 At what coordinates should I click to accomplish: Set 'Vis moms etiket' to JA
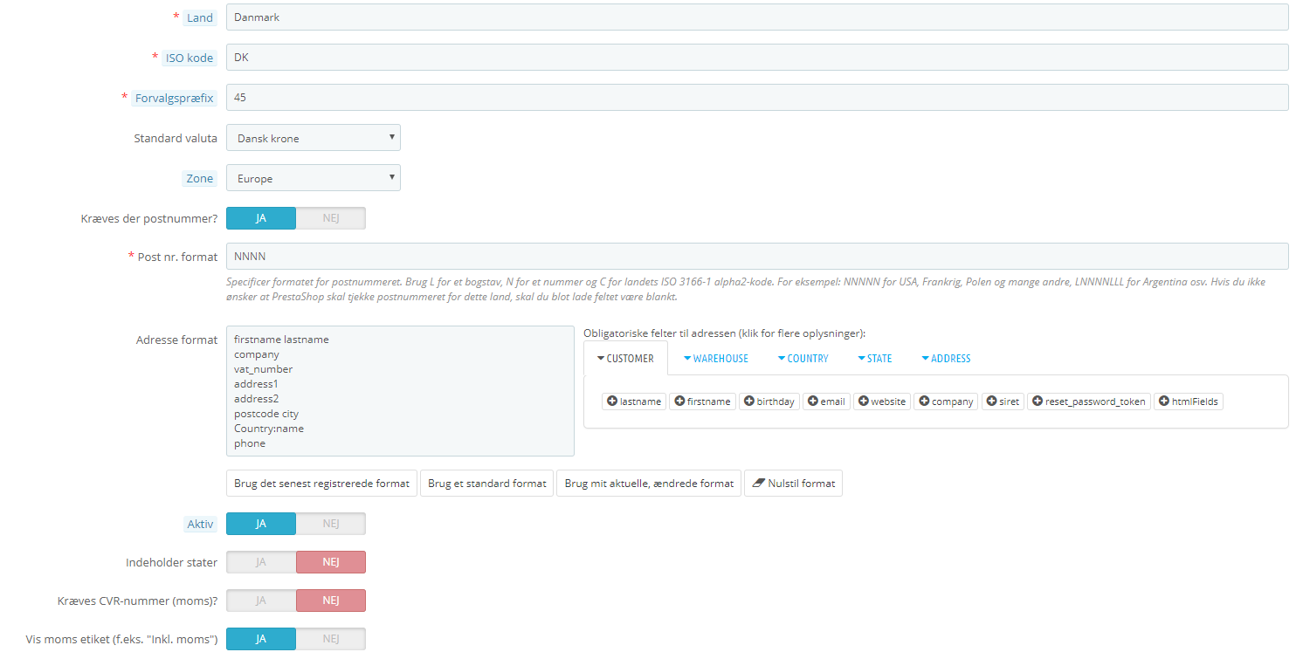pos(261,639)
